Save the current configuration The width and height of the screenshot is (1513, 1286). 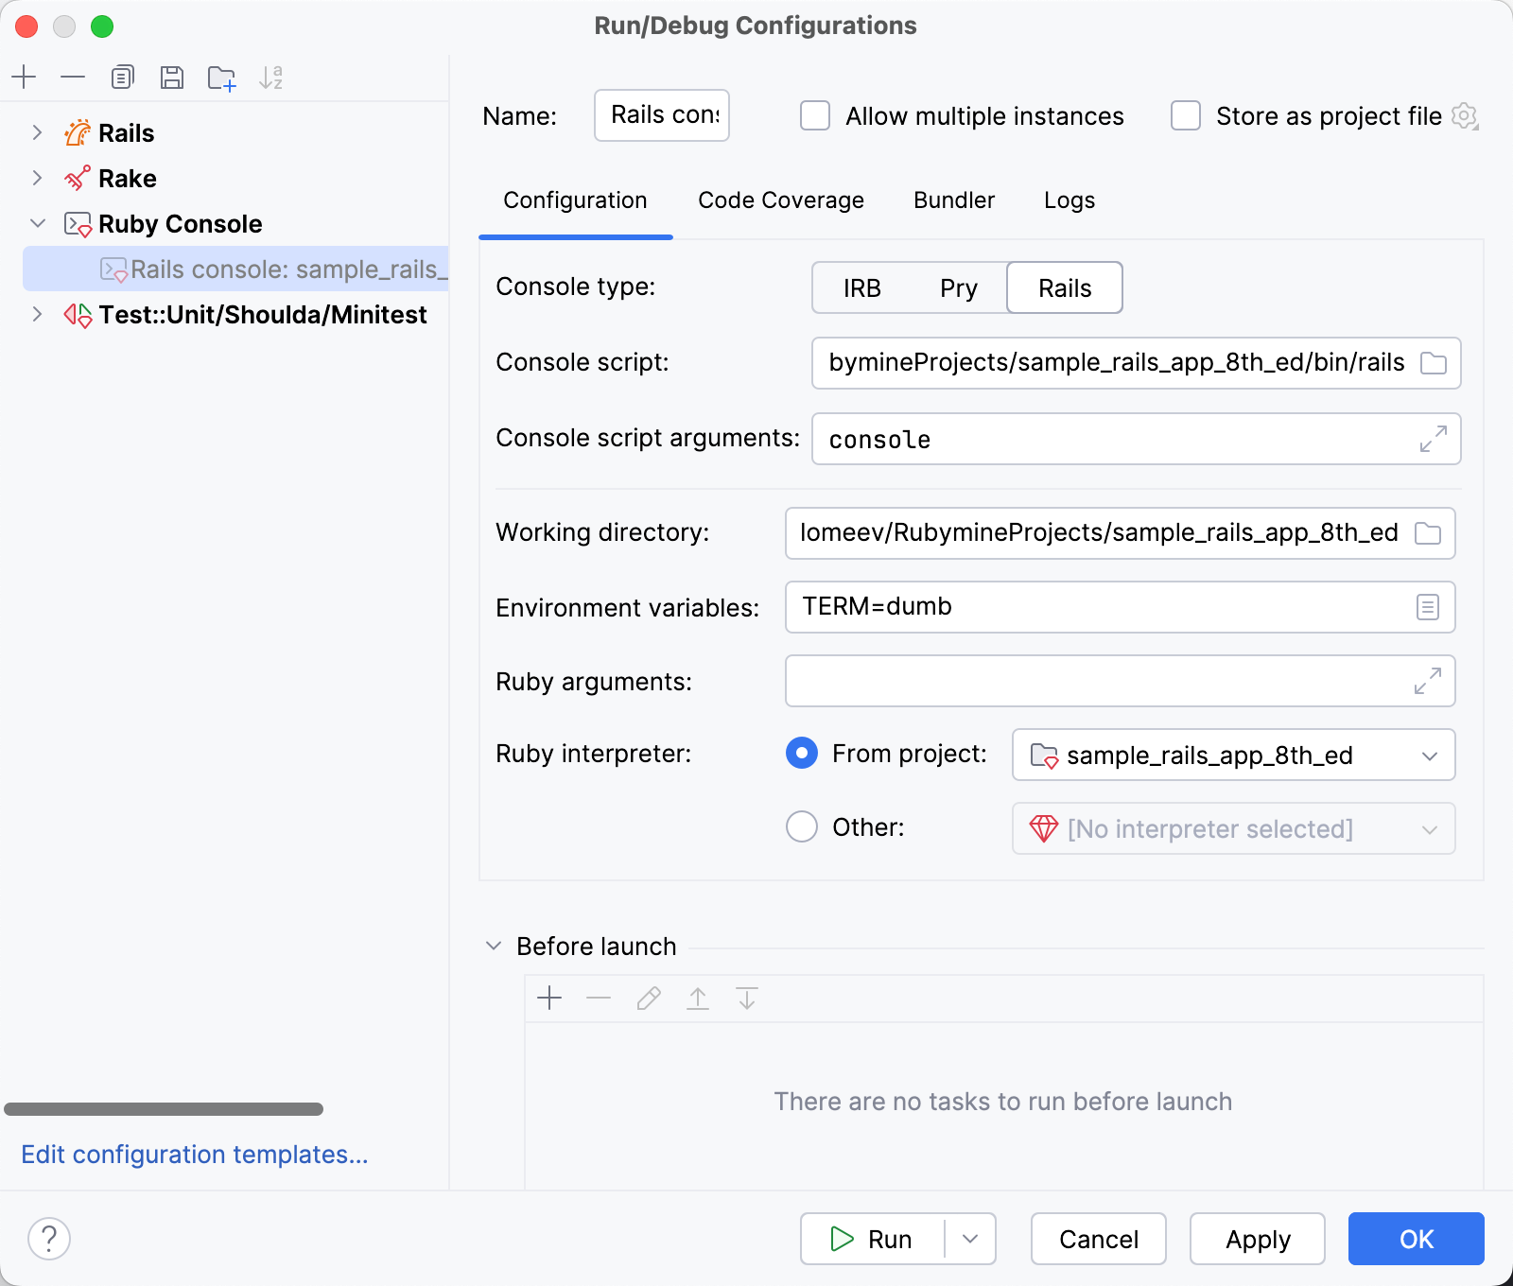click(172, 77)
